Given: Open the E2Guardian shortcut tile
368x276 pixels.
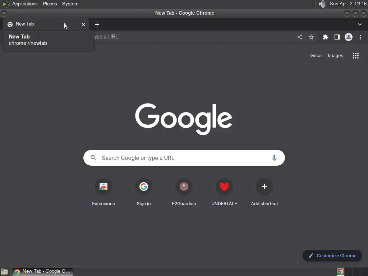Looking at the screenshot, I should [x=184, y=193].
